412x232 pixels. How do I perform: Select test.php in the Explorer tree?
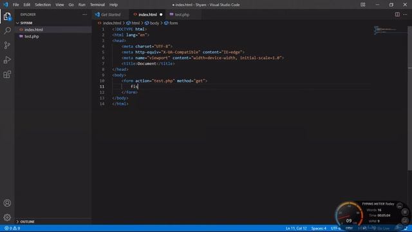point(53,36)
